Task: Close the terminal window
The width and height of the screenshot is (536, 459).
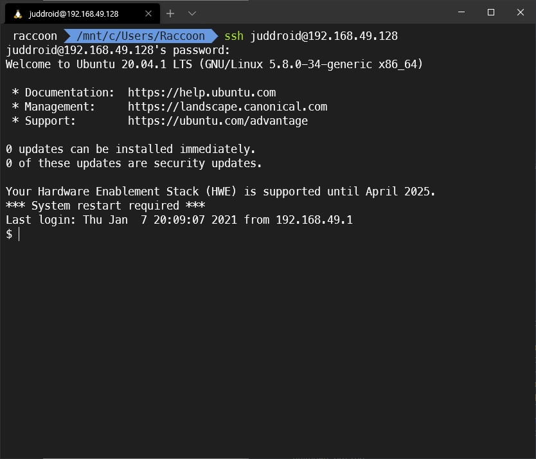Action: click(x=521, y=12)
